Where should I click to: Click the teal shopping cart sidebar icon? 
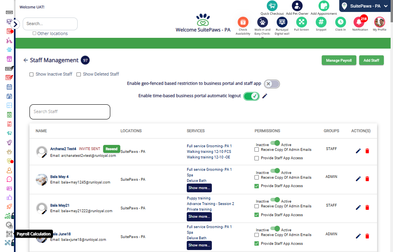(9, 133)
